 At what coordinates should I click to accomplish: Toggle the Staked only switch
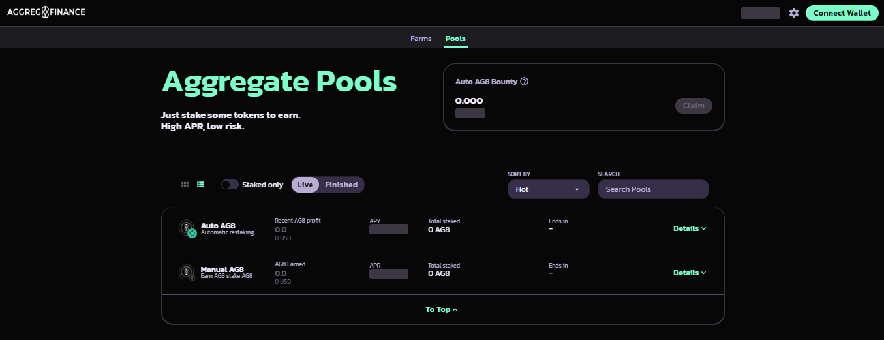230,185
